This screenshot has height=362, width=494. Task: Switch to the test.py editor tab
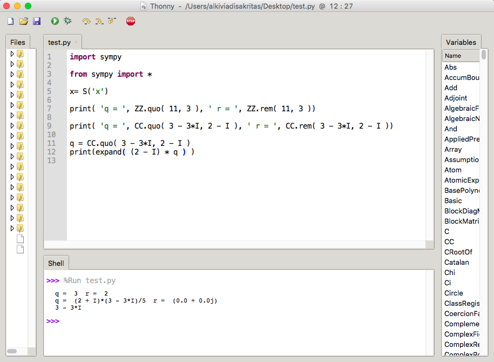[59, 42]
